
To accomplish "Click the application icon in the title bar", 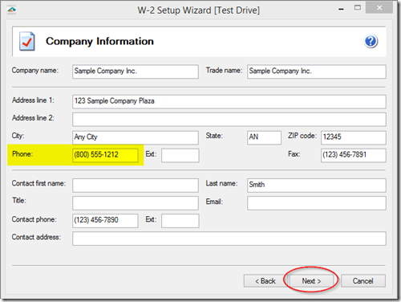I will [12, 10].
